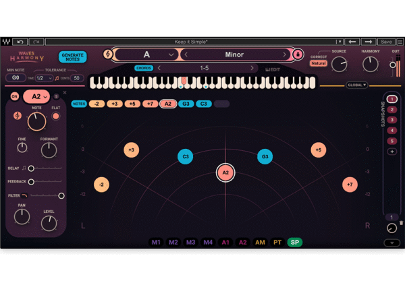Click the treble clef key icon
Screen dimensions: 405x291
click(108, 54)
